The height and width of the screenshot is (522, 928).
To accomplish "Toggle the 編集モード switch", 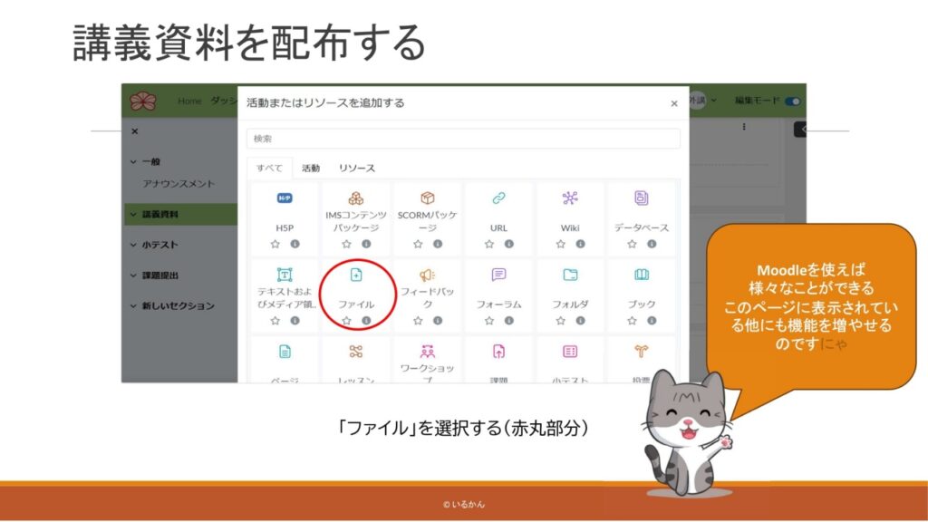I will point(793,101).
